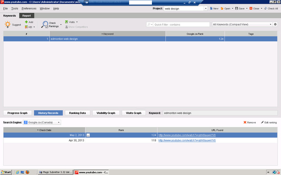Viewport: 281px width, 175px height.
Task: Open the YouTube link in May 2 row
Action: 187,135
